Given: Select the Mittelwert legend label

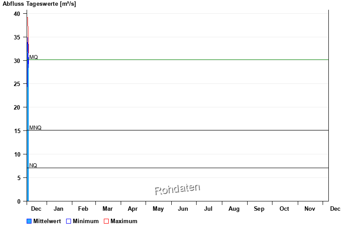Looking at the screenshot, I should pos(47,221).
